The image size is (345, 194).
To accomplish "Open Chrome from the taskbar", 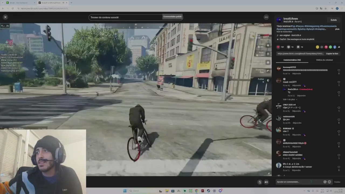I will pos(196,191).
